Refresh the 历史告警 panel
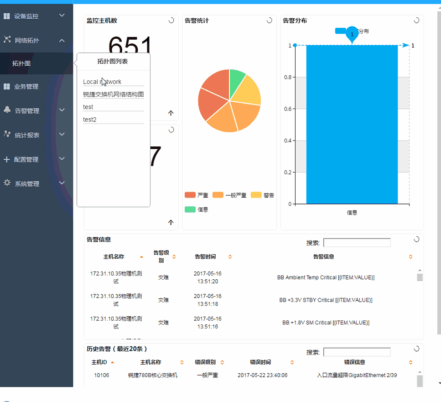 coord(416,349)
